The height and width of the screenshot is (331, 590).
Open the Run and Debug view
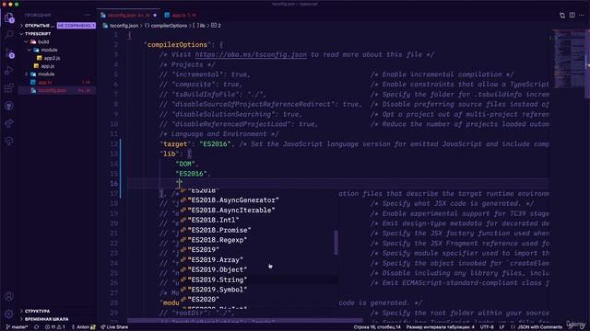pyautogui.click(x=9, y=71)
